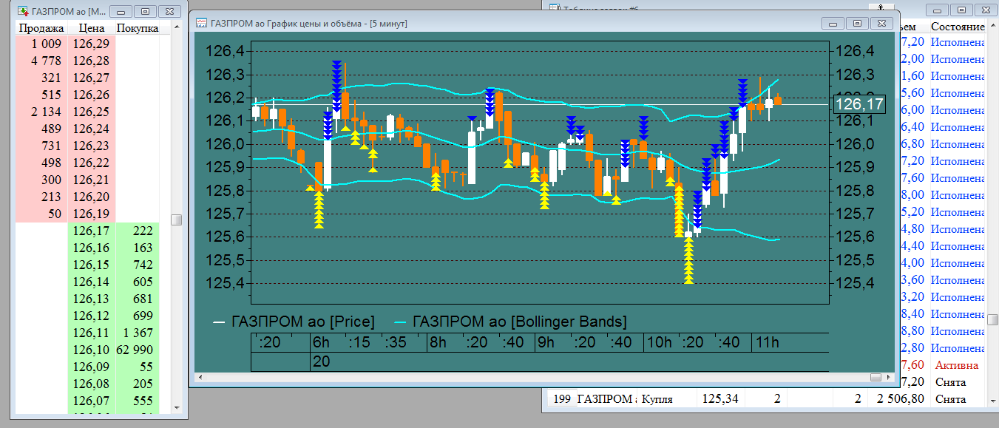Select the 2 134 sell volume cell
The width and height of the screenshot is (999, 428).
click(x=41, y=112)
